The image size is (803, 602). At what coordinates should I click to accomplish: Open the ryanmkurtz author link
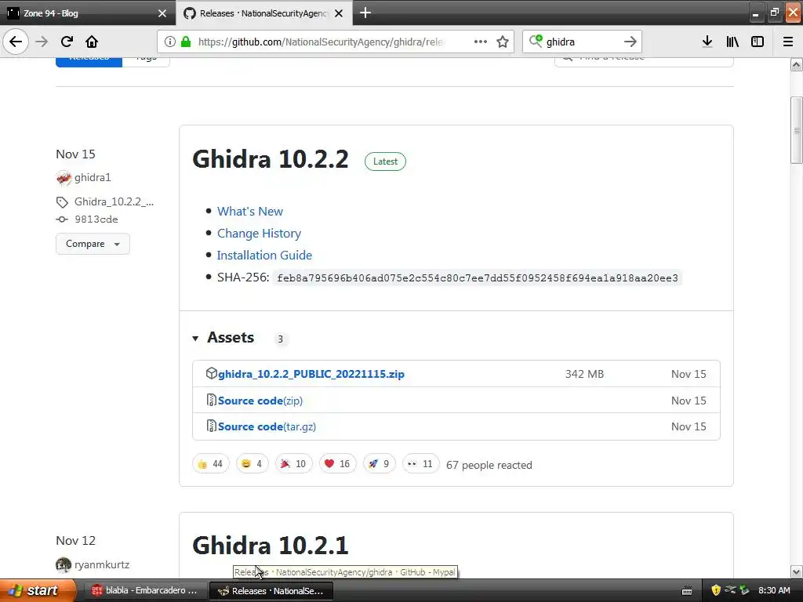tap(102, 564)
